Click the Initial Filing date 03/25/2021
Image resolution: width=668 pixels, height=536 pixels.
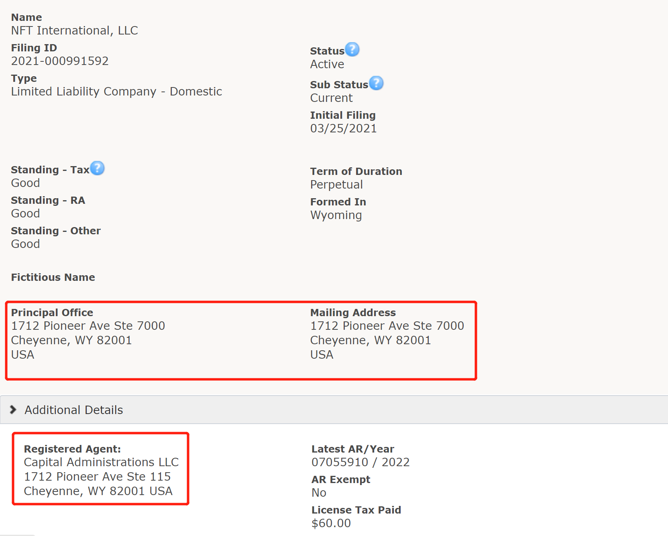click(x=344, y=128)
